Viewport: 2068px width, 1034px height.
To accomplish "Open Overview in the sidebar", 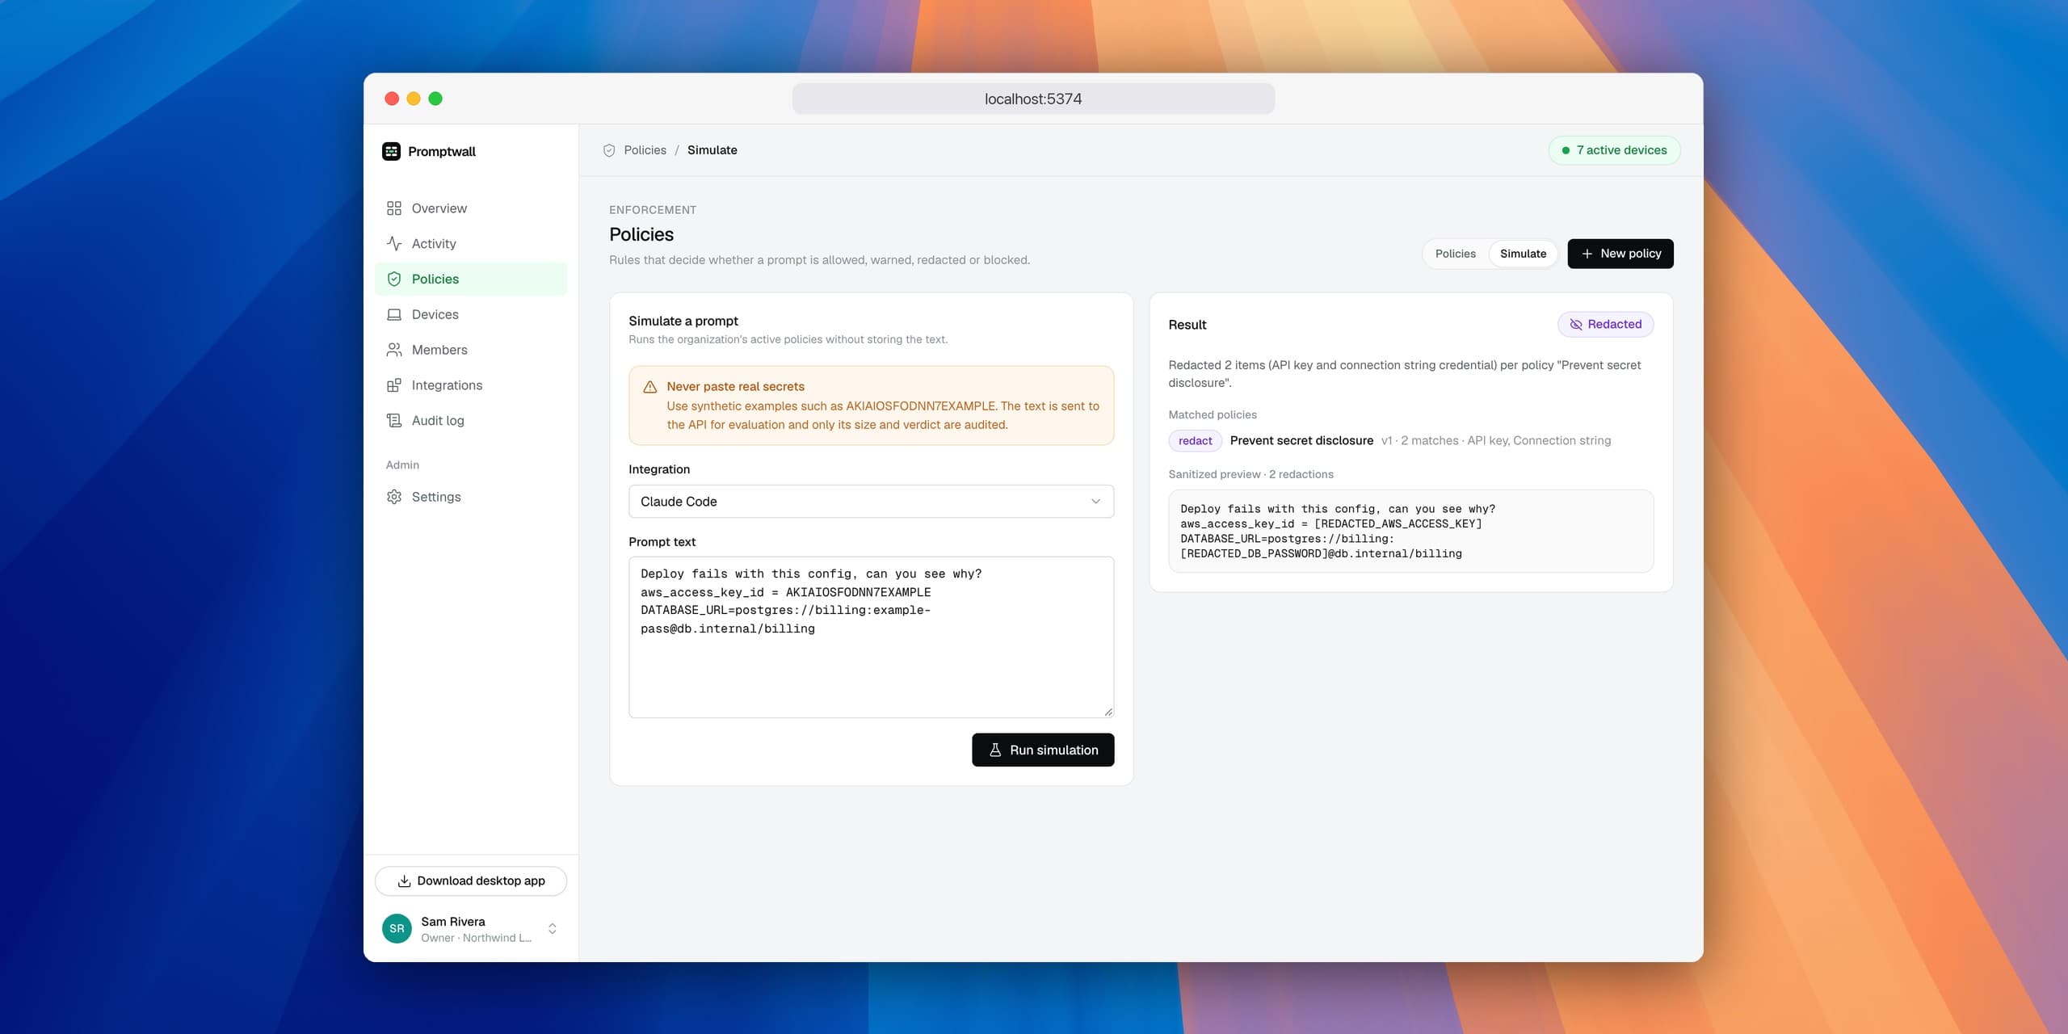I will coord(471,208).
